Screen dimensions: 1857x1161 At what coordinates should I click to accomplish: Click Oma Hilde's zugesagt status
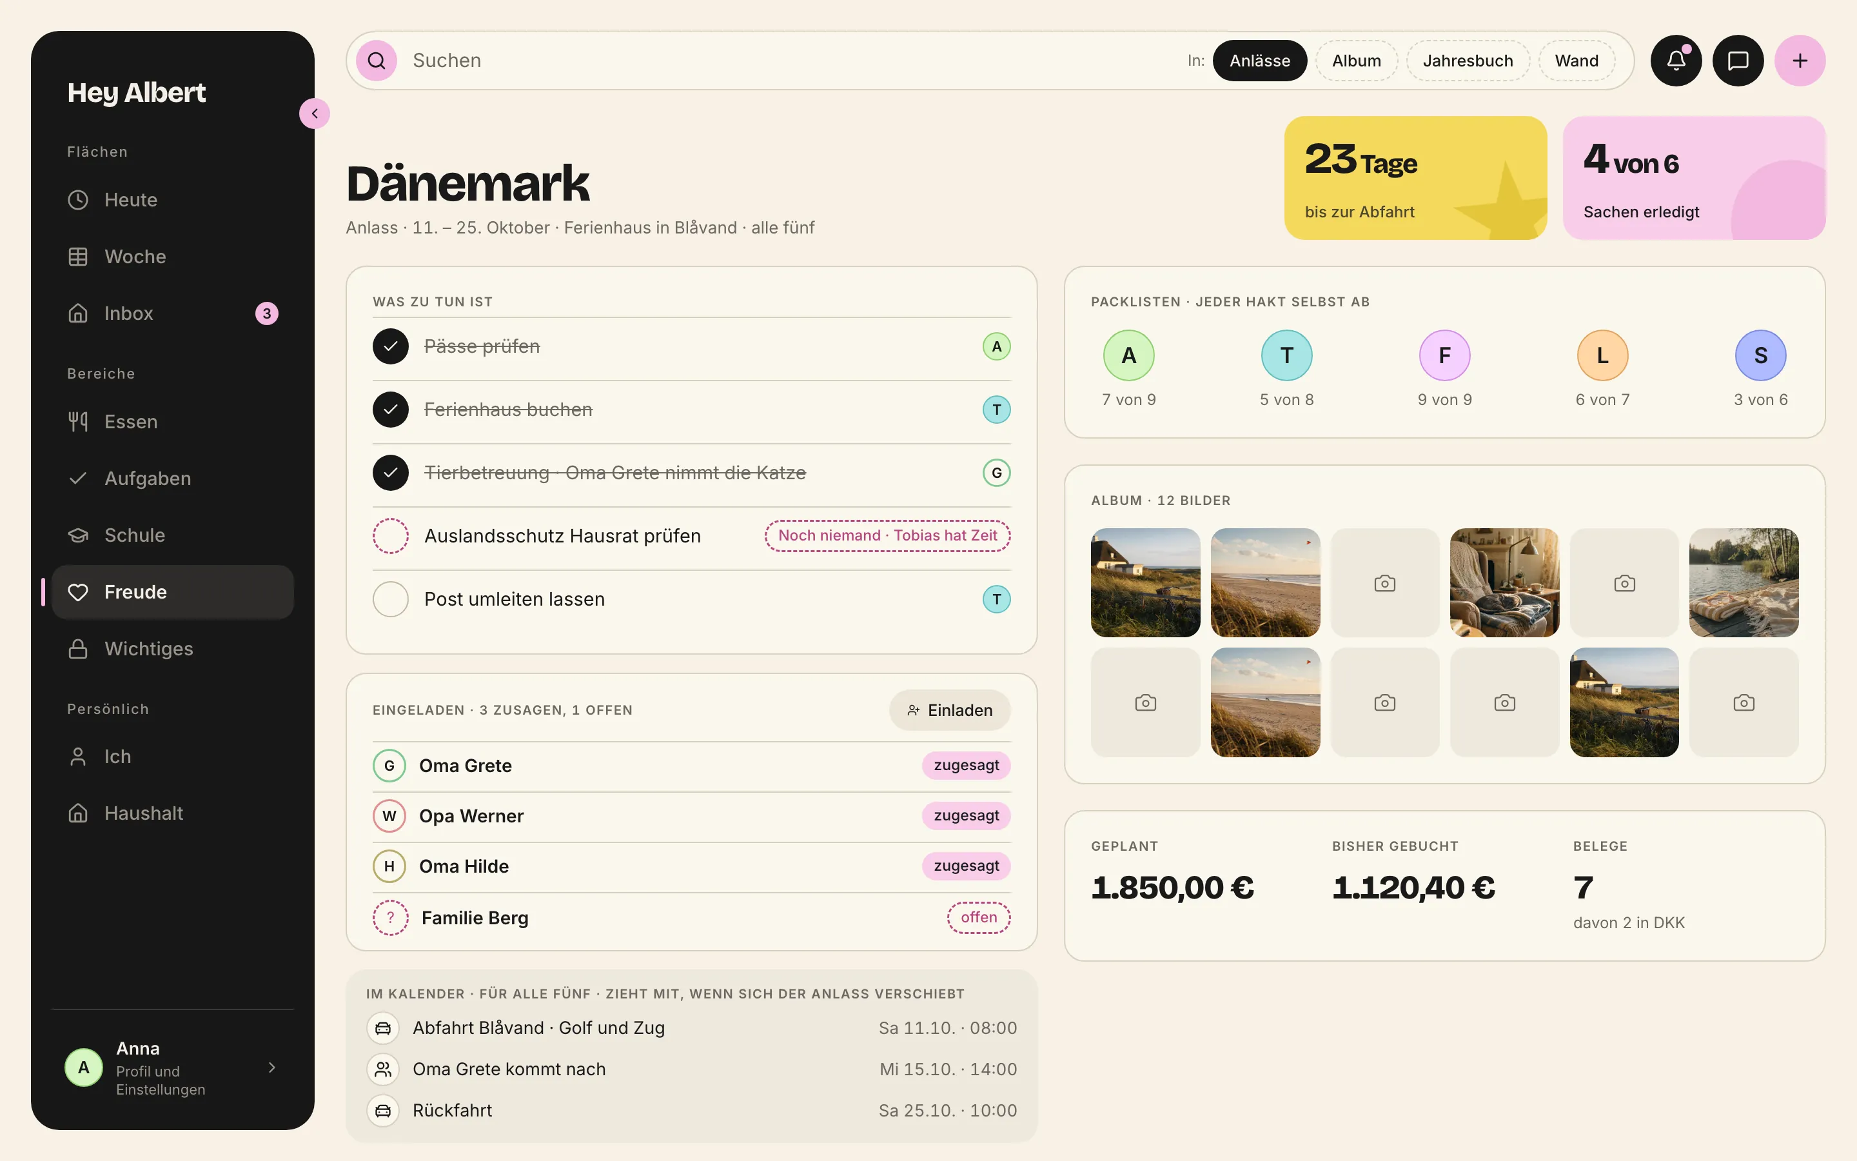click(x=966, y=866)
